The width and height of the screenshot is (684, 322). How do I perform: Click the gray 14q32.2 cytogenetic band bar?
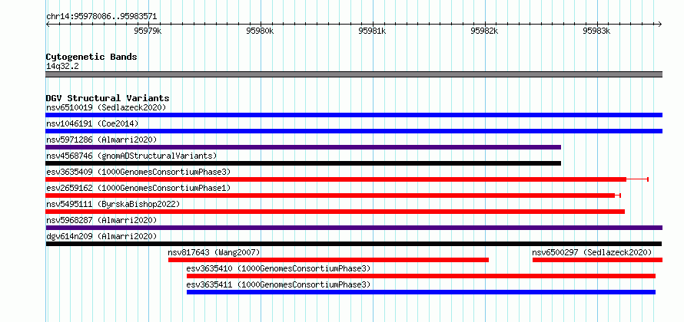pos(354,74)
